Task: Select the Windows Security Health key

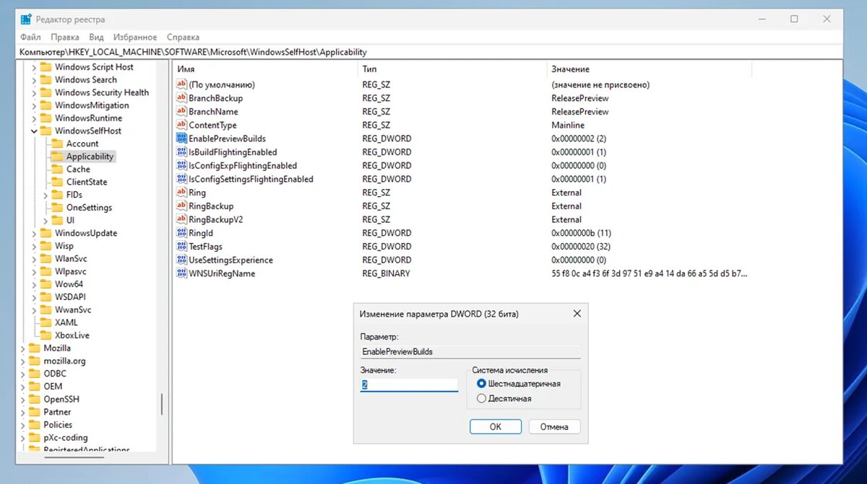Action: pos(102,92)
